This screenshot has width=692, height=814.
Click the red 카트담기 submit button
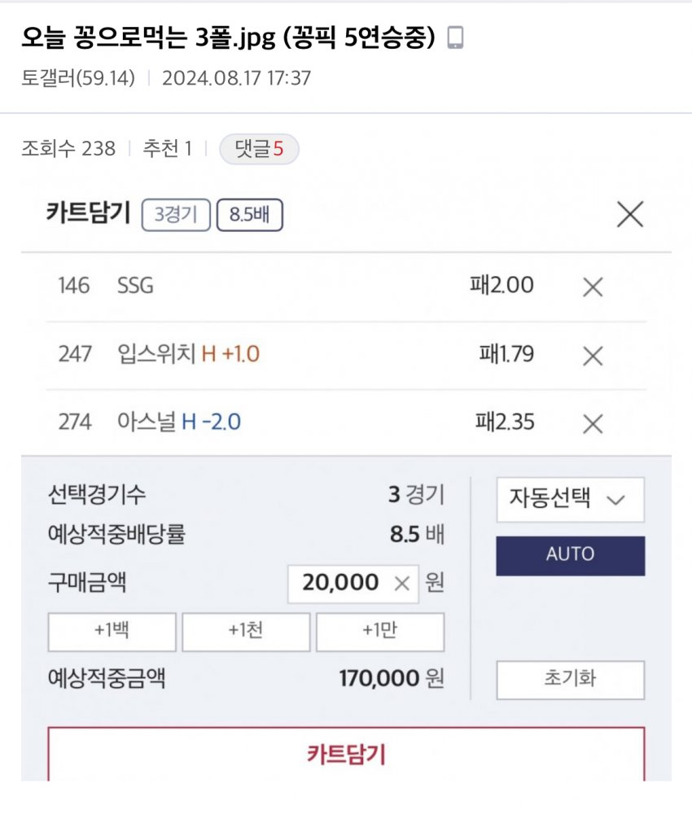click(x=346, y=755)
